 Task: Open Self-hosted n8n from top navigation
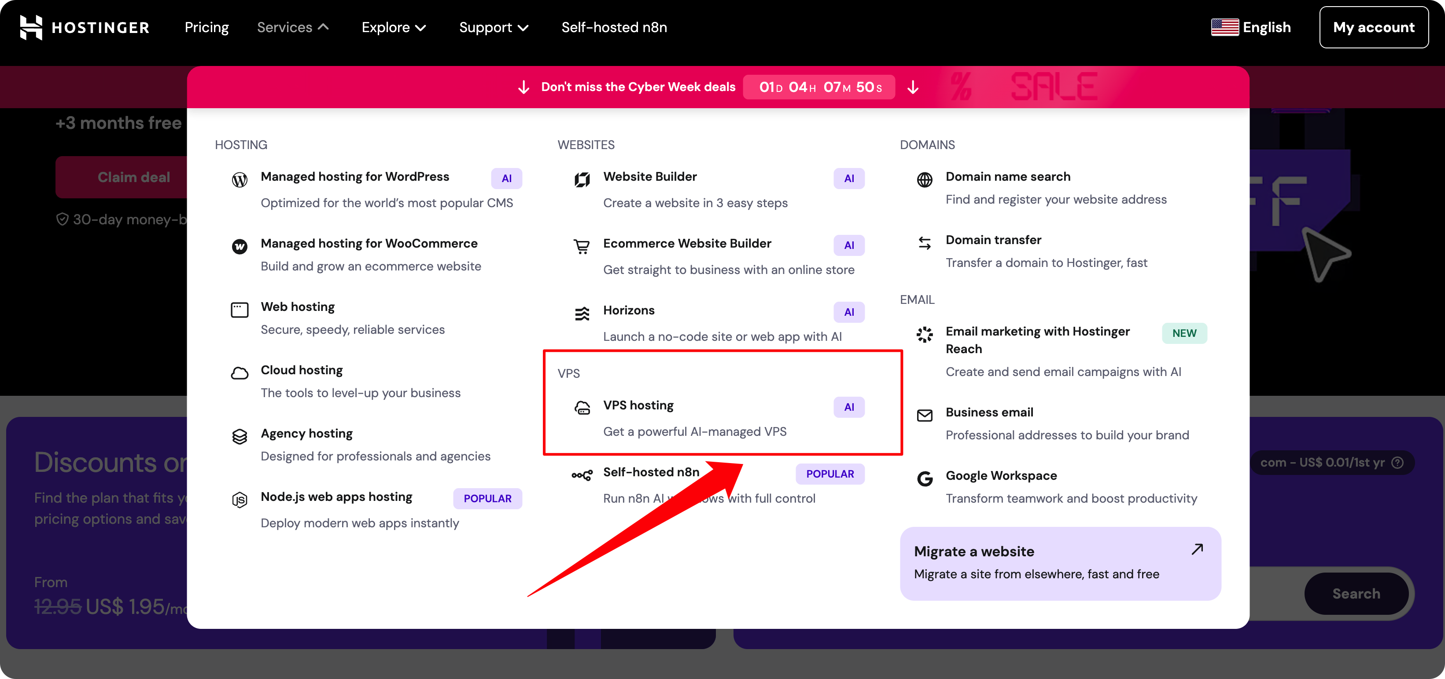click(614, 27)
